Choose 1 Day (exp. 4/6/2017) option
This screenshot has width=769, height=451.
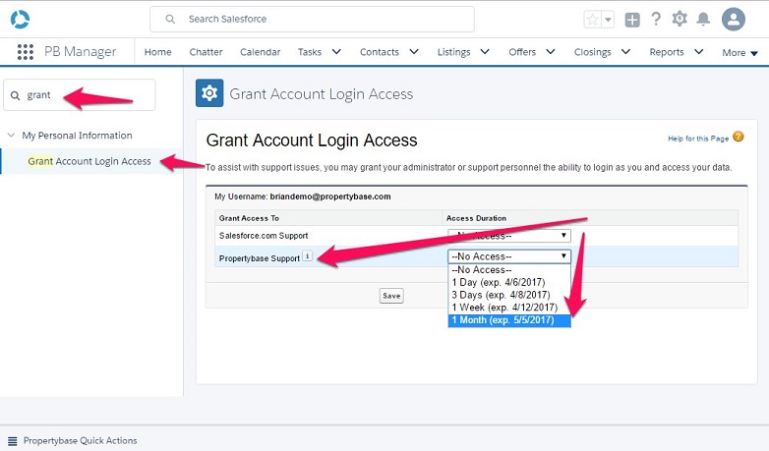click(509, 282)
